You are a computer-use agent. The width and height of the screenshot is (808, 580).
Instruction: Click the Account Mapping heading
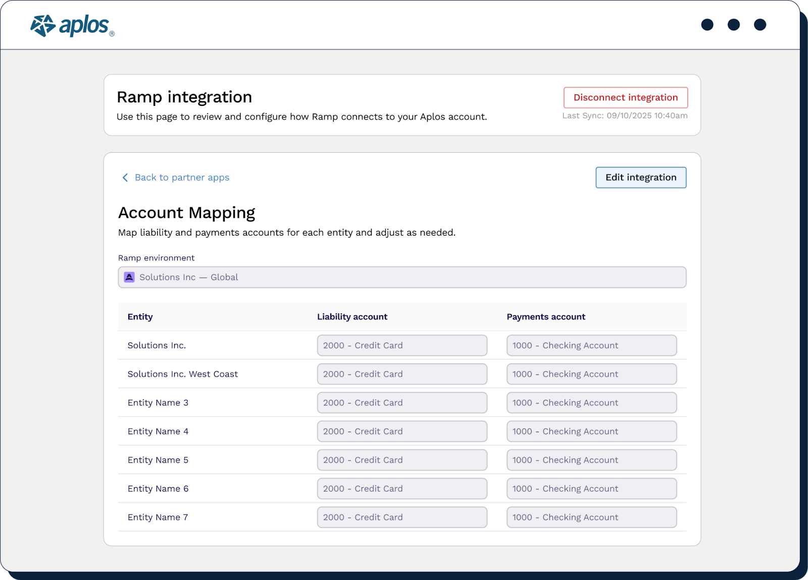coord(186,213)
